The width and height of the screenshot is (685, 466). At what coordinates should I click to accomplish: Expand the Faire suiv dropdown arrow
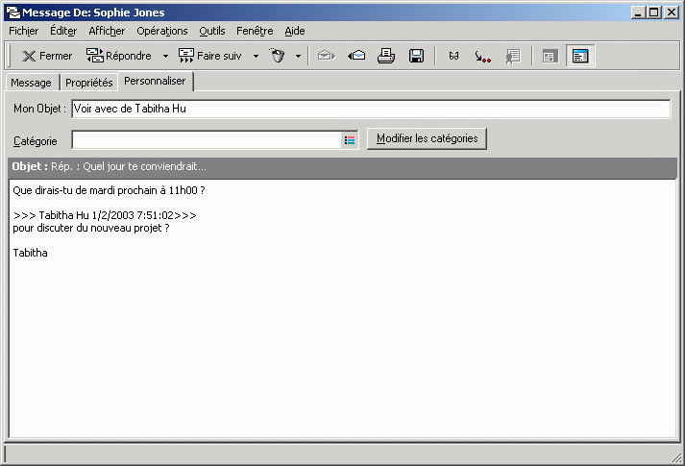tap(256, 56)
